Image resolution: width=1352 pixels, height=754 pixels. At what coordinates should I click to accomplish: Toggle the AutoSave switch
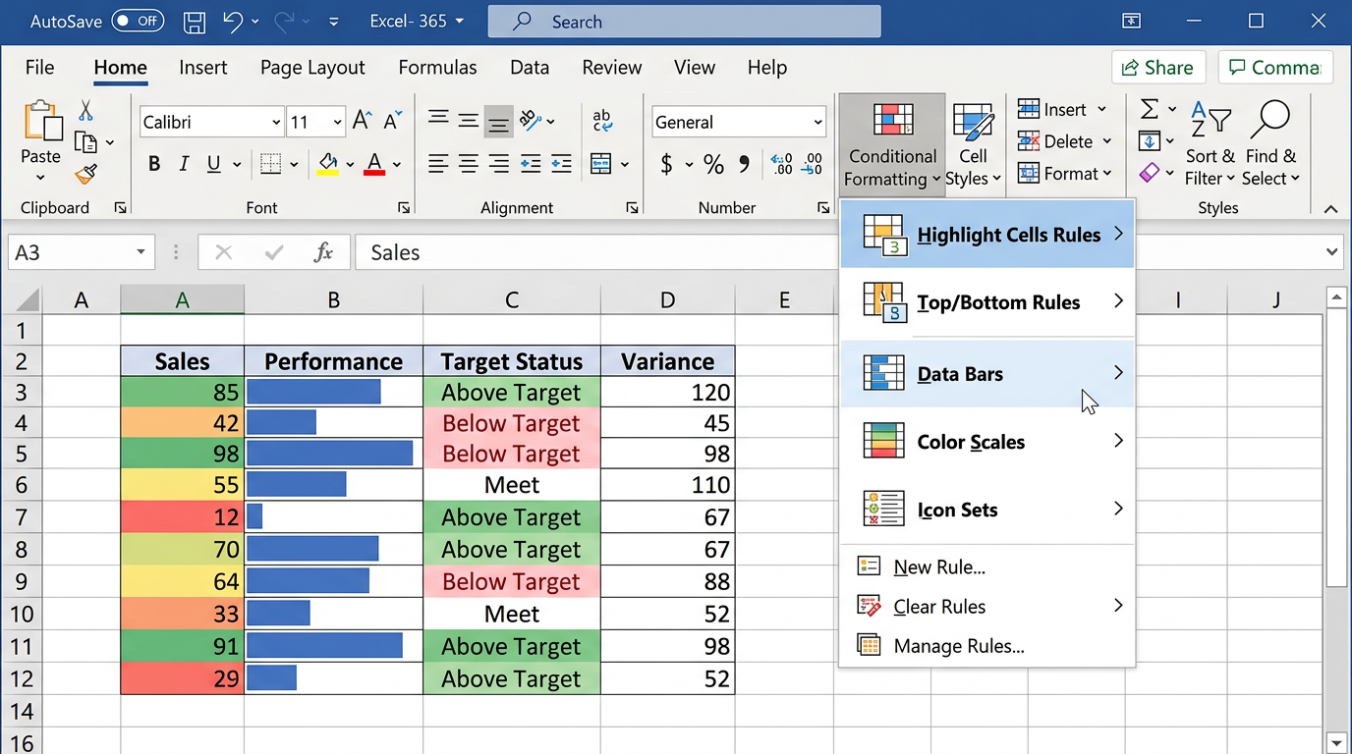[x=137, y=22]
